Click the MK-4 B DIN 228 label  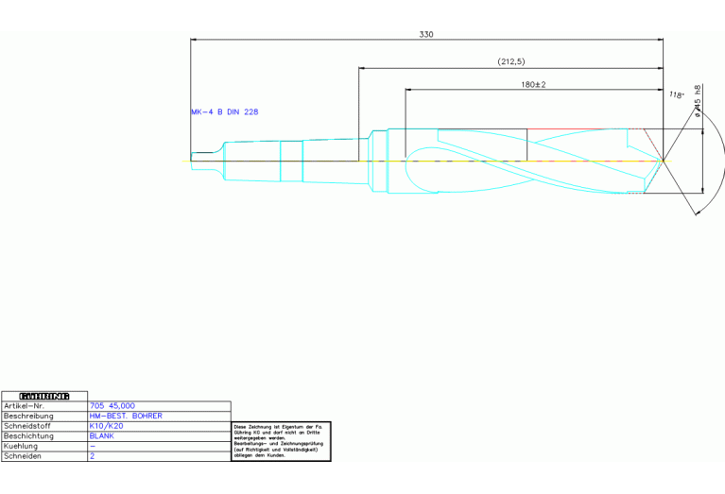pyautogui.click(x=225, y=111)
